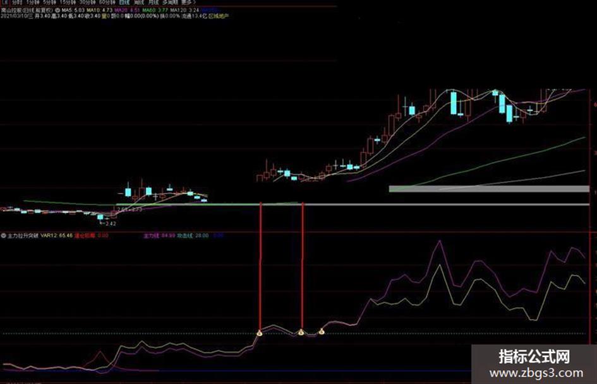
Task: Select the 15分钟 period tab
Action: tap(68, 3)
